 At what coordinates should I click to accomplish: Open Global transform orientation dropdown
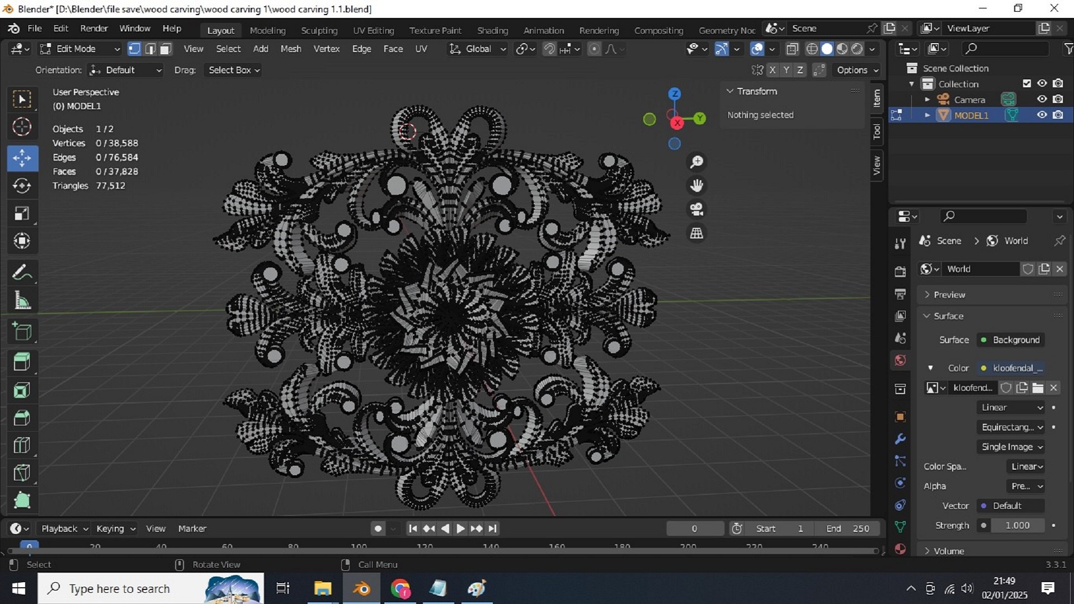pos(478,49)
